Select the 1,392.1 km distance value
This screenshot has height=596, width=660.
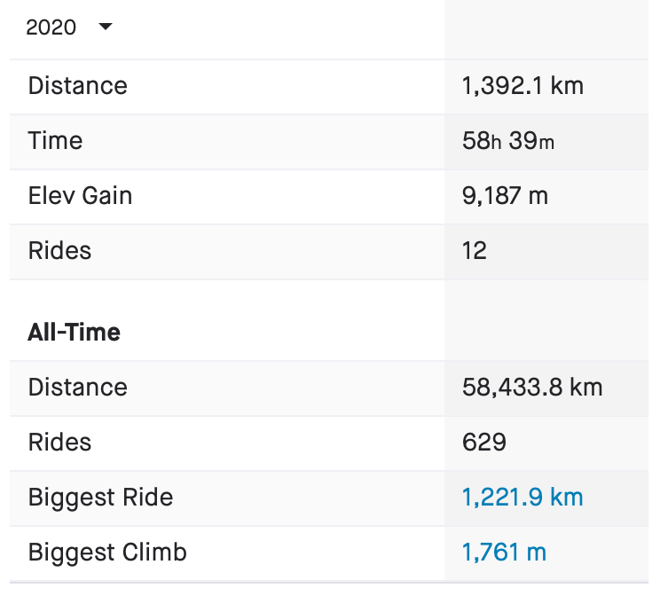522,86
